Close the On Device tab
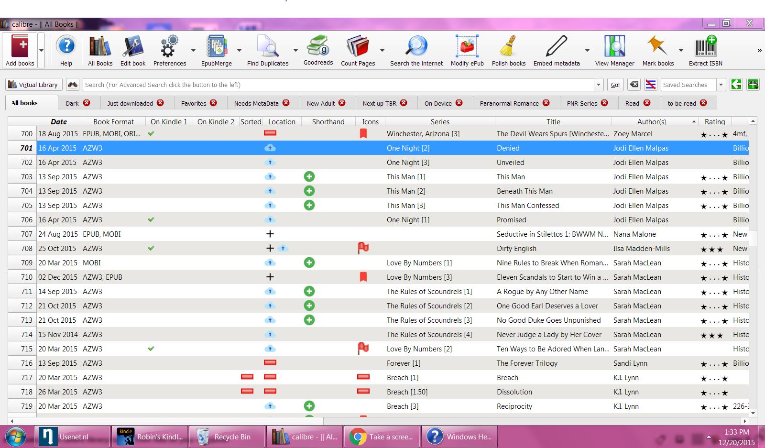Viewport: 765px width, 448px height. click(459, 103)
